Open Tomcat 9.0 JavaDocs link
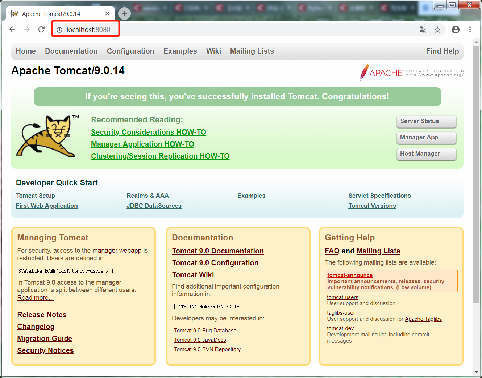The image size is (482, 378). pyautogui.click(x=200, y=340)
